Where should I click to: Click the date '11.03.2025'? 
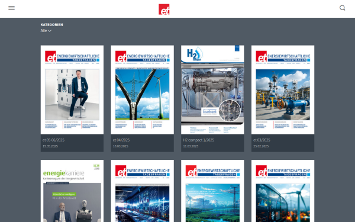pos(191,146)
